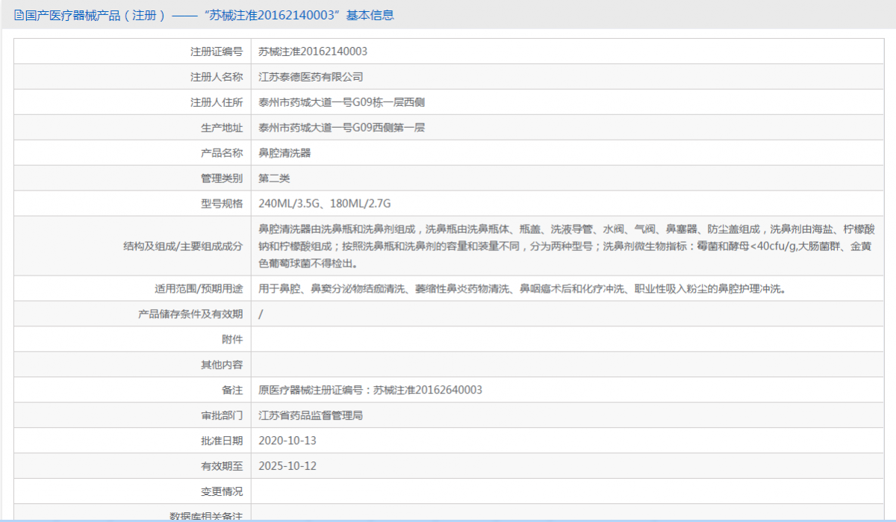Select the slash value in the 产品储存条件及有效期 row
This screenshot has height=522, width=896.
pyautogui.click(x=261, y=314)
